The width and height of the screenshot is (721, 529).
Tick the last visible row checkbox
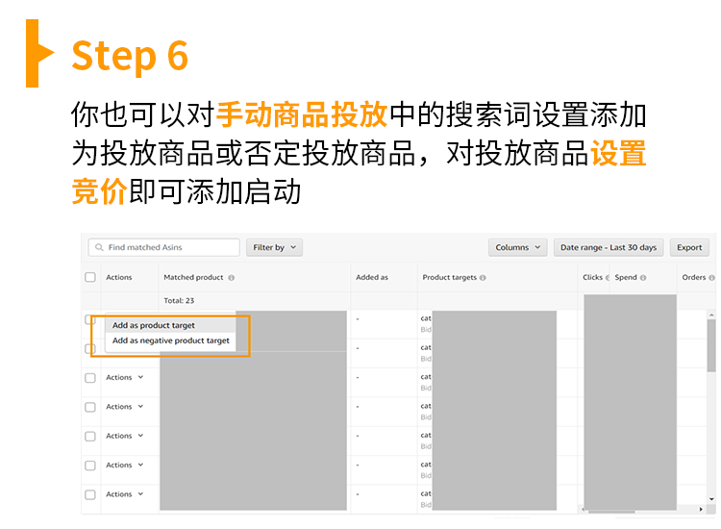tap(90, 494)
